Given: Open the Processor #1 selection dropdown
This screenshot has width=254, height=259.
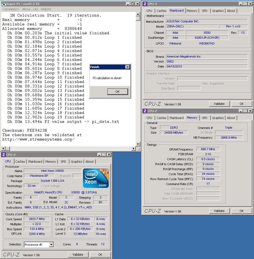Looking at the screenshot, I should pyautogui.click(x=51, y=244).
